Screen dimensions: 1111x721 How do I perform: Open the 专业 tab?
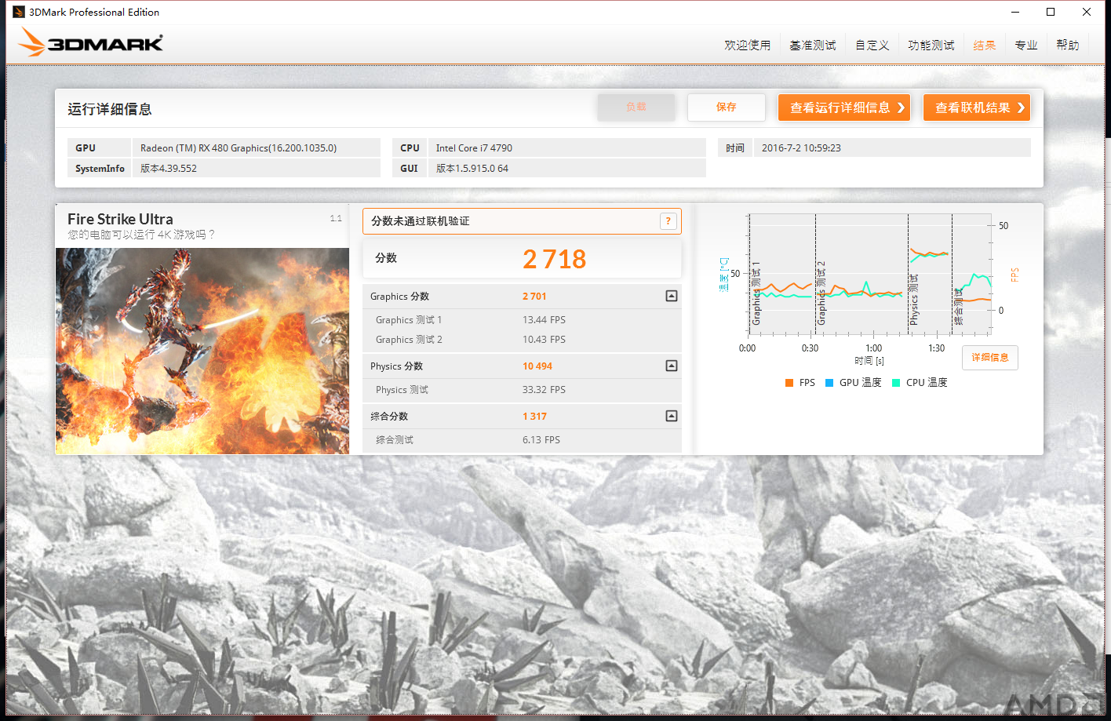(1025, 45)
